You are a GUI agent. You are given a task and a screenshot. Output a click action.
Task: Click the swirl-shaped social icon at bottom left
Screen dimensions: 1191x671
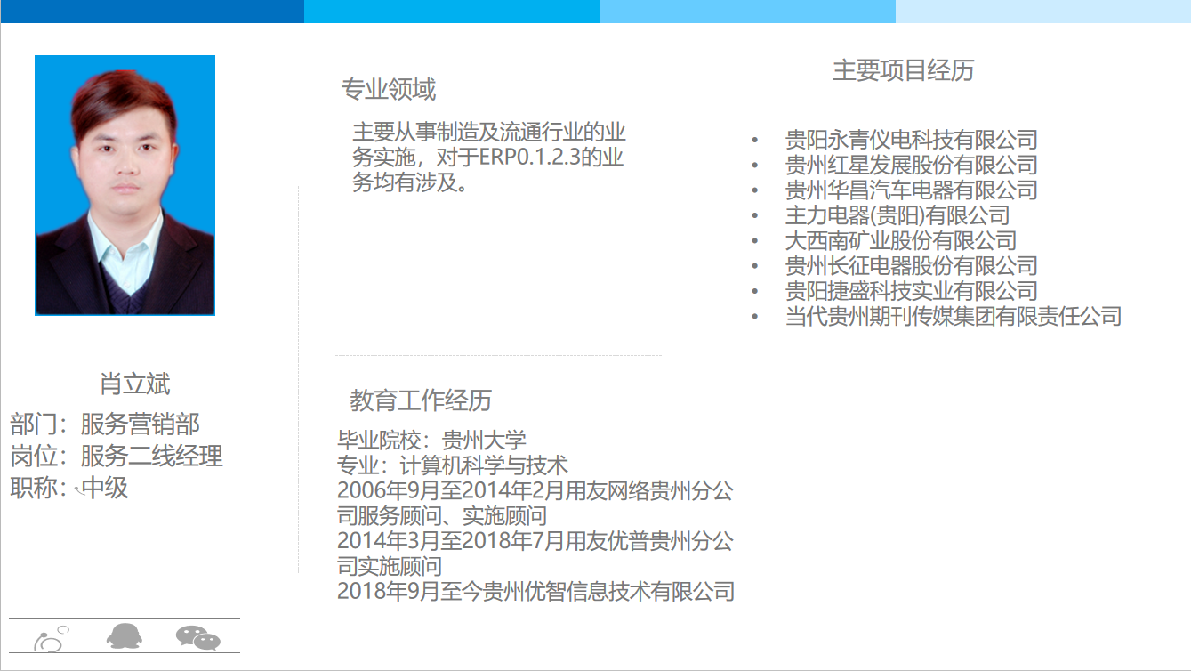coord(50,638)
